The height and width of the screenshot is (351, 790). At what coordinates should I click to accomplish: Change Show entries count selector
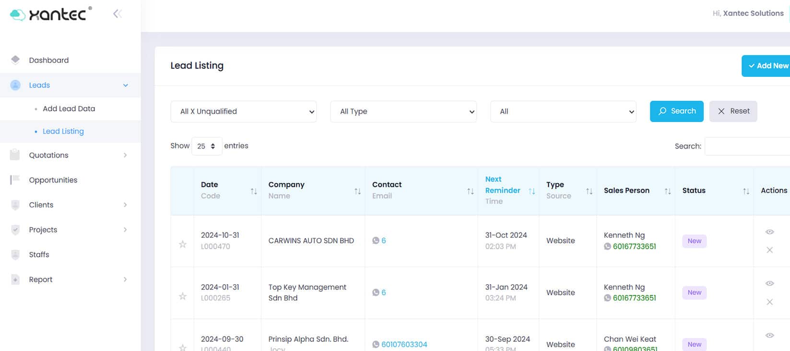click(207, 146)
